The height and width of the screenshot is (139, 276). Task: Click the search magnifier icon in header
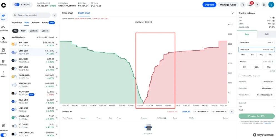pyautogui.click(x=243, y=5)
